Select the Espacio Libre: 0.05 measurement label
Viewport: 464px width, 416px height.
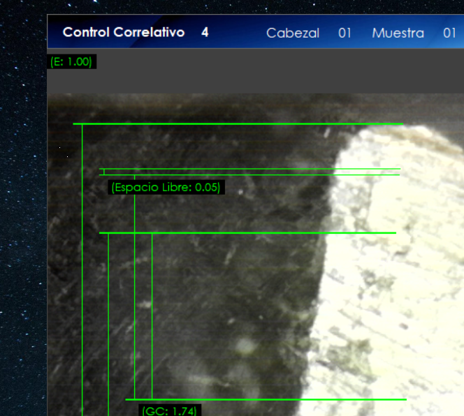pos(166,187)
